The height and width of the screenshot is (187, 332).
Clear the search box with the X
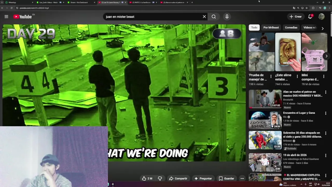pos(204,17)
